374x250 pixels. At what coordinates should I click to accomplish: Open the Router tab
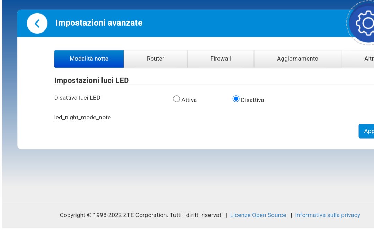[155, 59]
